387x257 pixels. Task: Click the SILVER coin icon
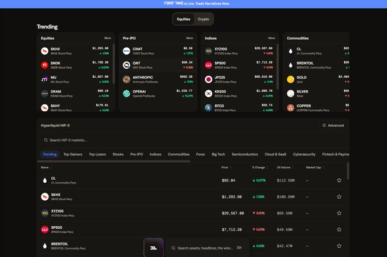(290, 94)
